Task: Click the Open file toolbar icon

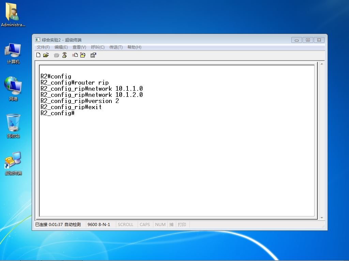Action: (46, 55)
